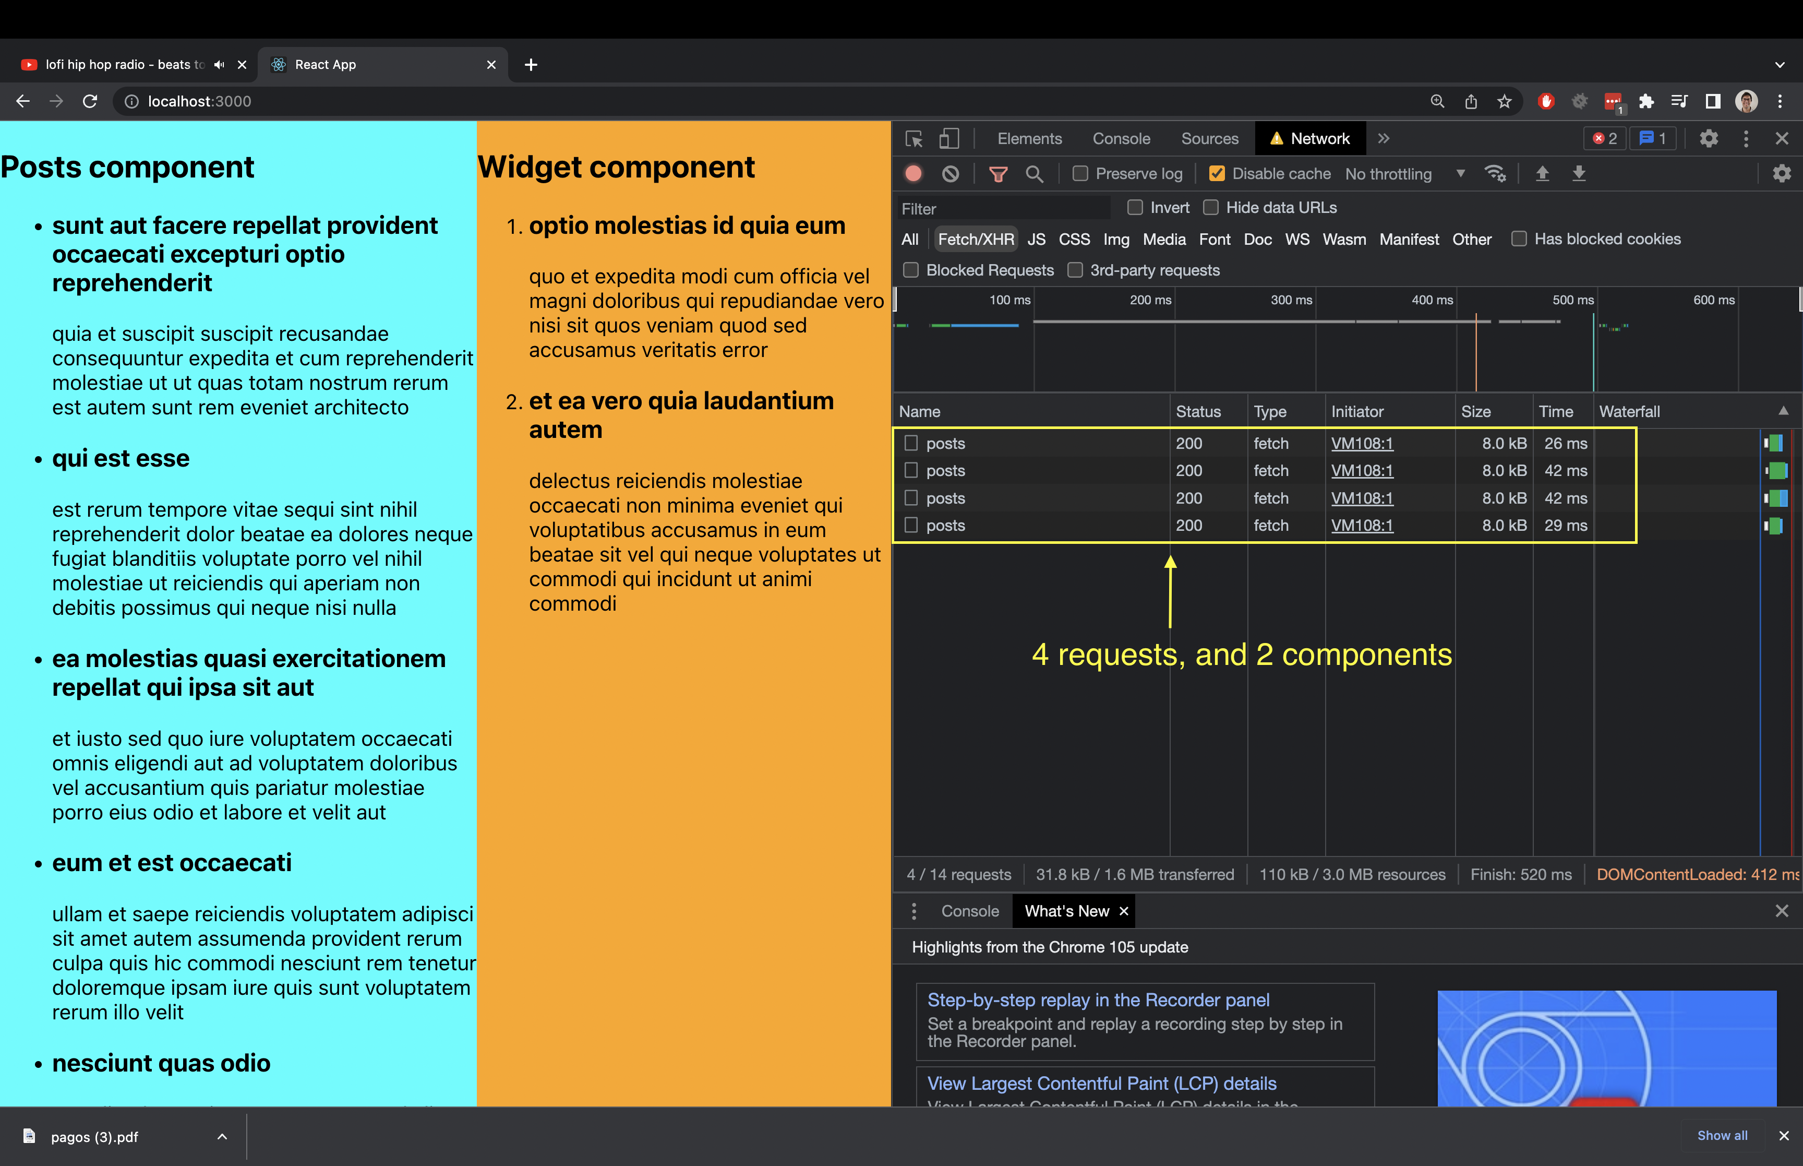This screenshot has width=1803, height=1166.
Task: Open the network filter funnel icon
Action: [x=1000, y=173]
